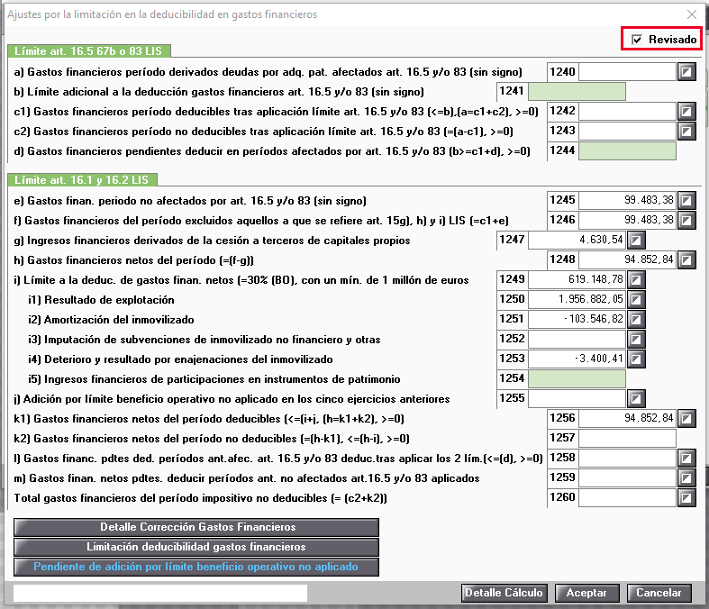Open edit icon next to field 1249

pyautogui.click(x=636, y=280)
